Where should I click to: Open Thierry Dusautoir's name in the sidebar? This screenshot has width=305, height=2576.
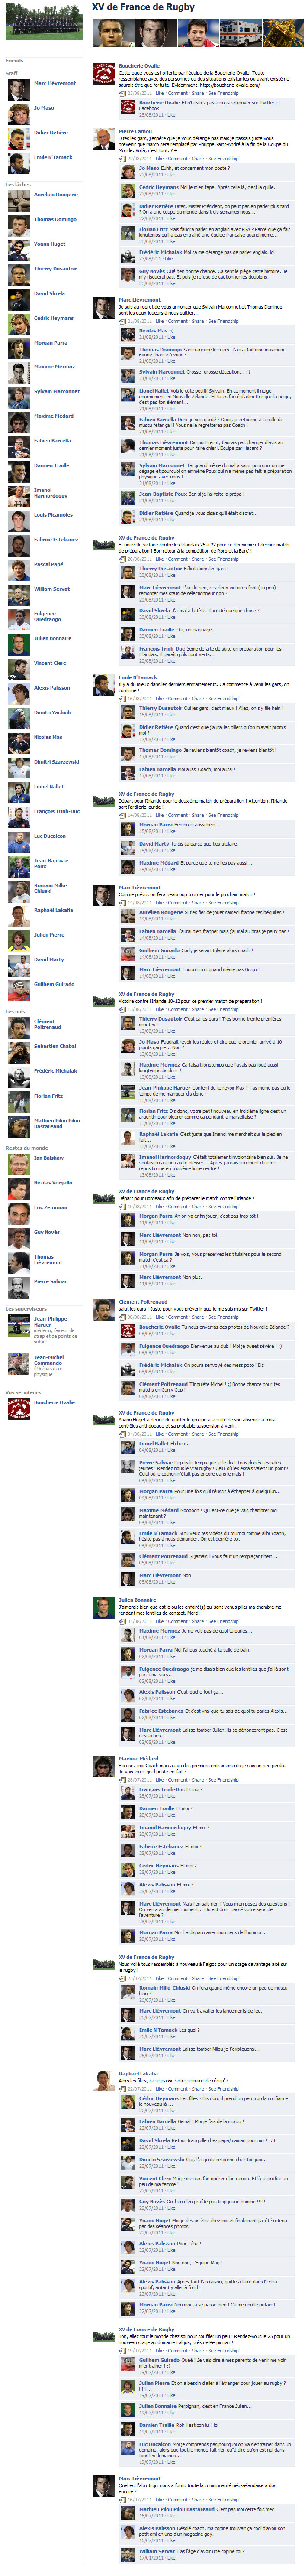tap(55, 269)
